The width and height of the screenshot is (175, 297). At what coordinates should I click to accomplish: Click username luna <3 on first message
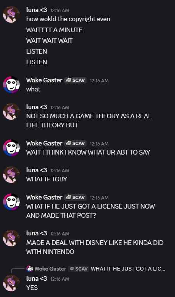point(37,10)
